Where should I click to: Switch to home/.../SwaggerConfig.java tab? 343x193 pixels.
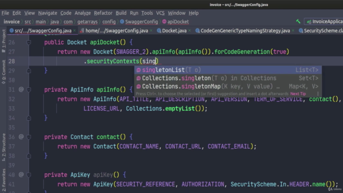point(114,31)
